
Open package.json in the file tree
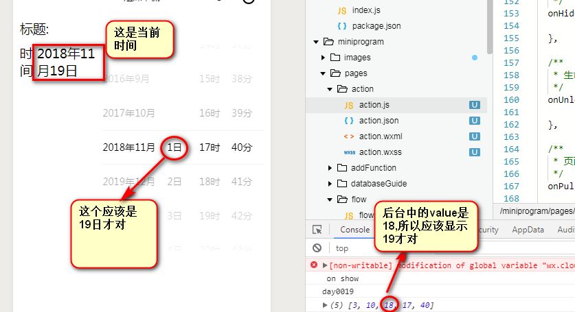[x=376, y=26]
